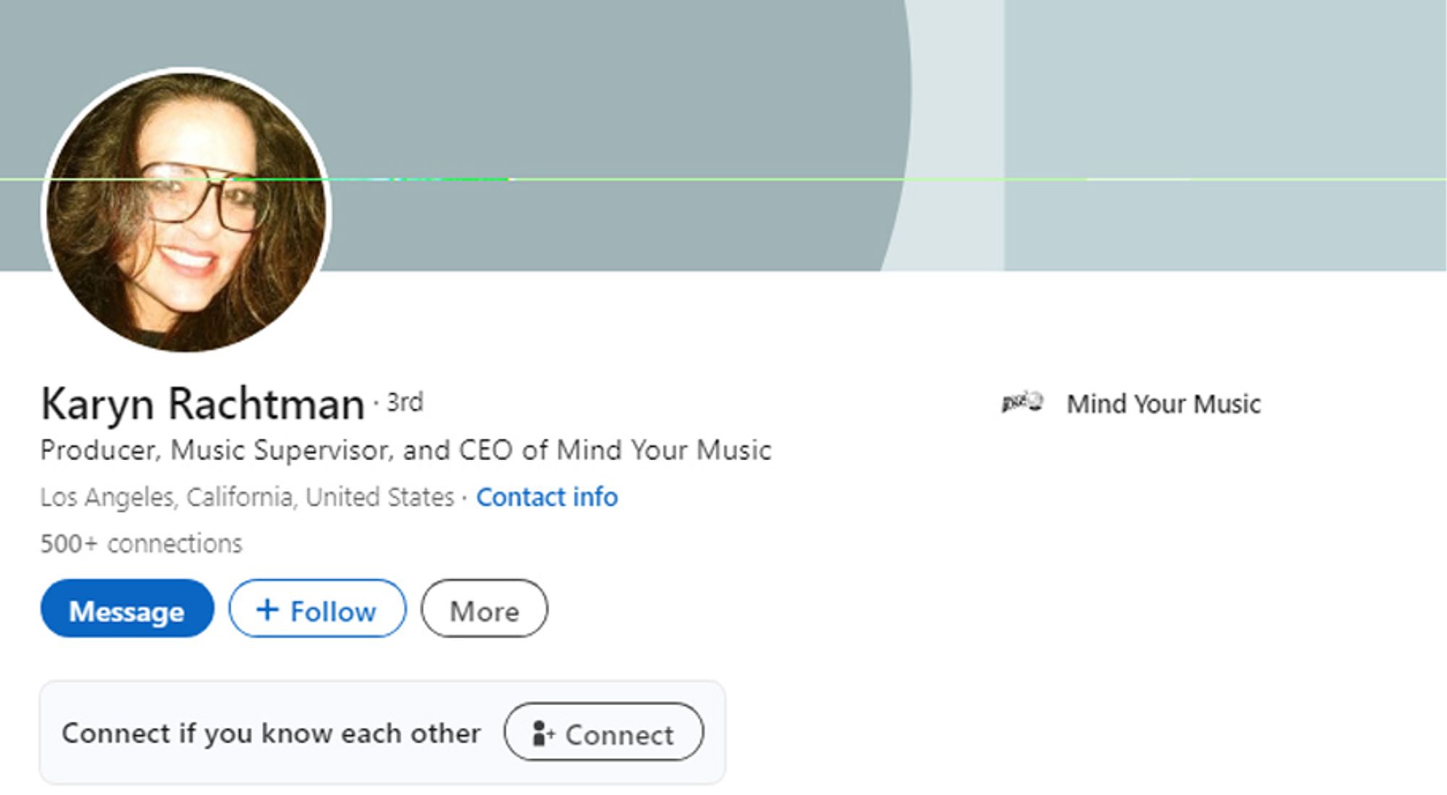Open the Mind Your Music company text
Viewport: 1447px width, 795px height.
pos(1163,404)
